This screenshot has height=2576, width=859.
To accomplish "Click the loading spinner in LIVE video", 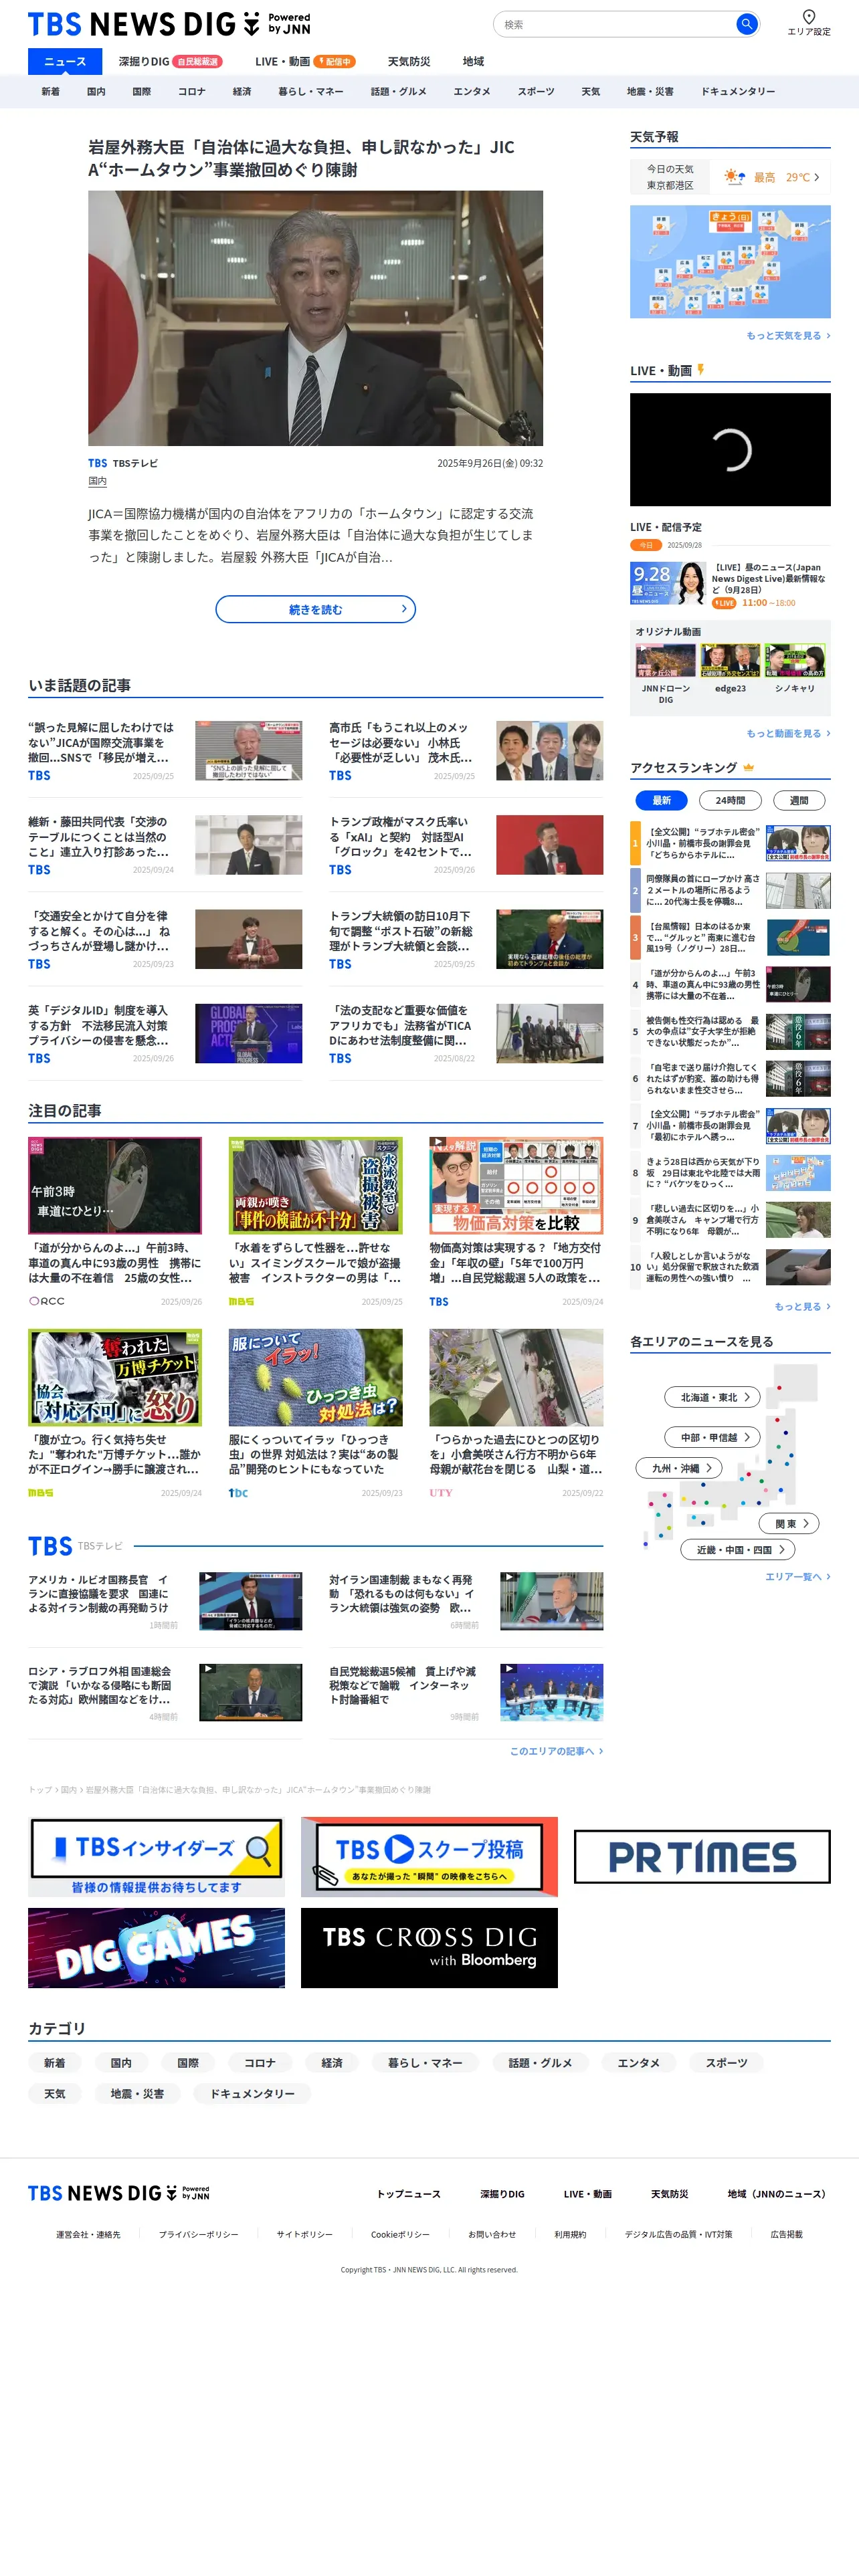I will [x=730, y=450].
